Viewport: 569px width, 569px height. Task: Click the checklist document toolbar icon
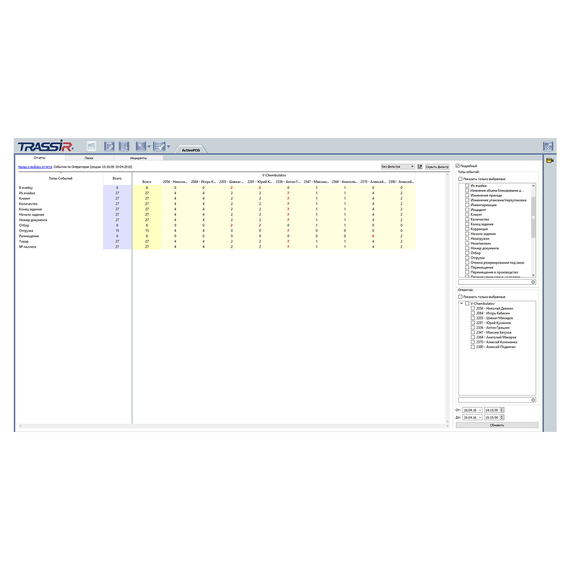coord(124,147)
